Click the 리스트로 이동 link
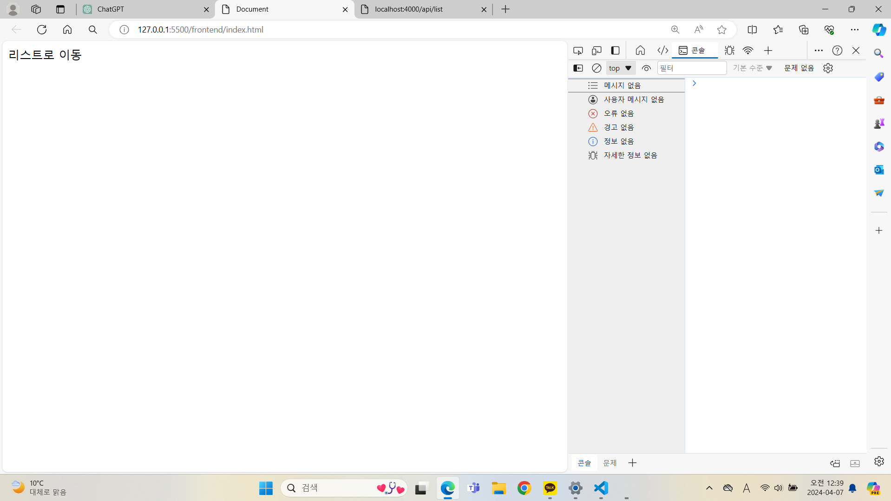 (x=45, y=55)
